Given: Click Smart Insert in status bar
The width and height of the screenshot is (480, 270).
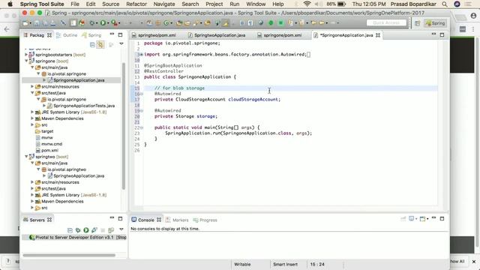Looking at the screenshot, I should 285,264.
